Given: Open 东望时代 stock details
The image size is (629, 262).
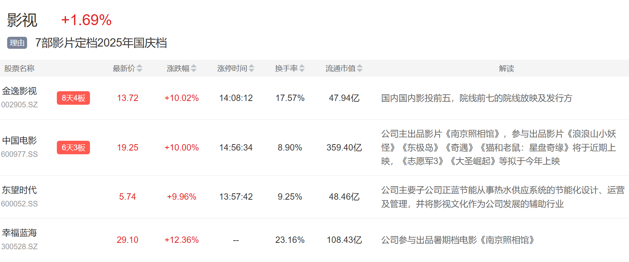Looking at the screenshot, I should (x=20, y=190).
